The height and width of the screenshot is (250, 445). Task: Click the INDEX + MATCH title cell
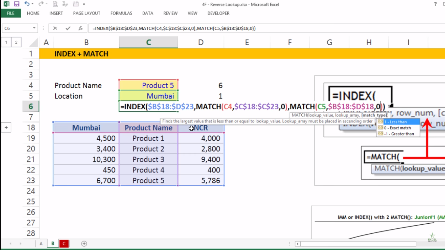(x=81, y=54)
